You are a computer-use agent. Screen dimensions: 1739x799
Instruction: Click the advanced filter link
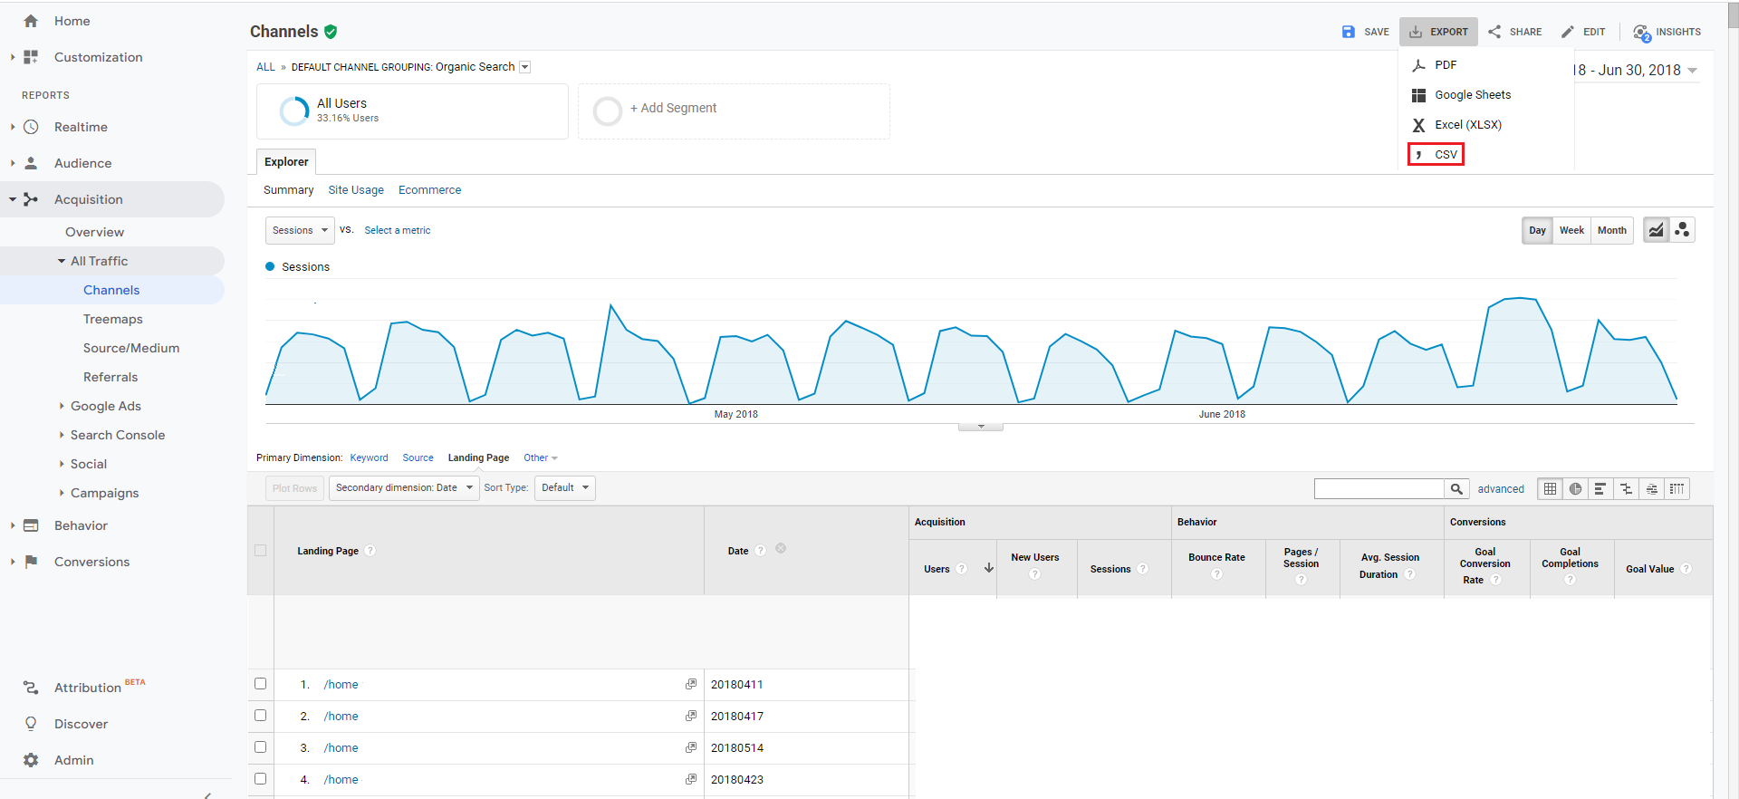(x=1501, y=489)
